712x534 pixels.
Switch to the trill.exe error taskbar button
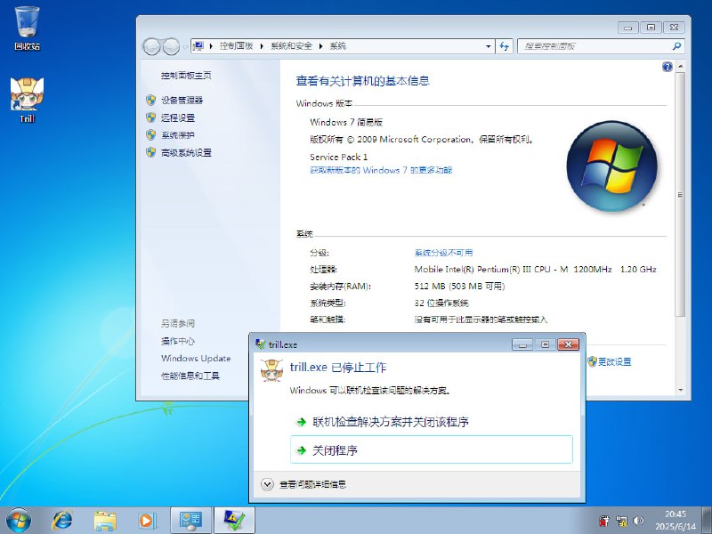pos(234,521)
